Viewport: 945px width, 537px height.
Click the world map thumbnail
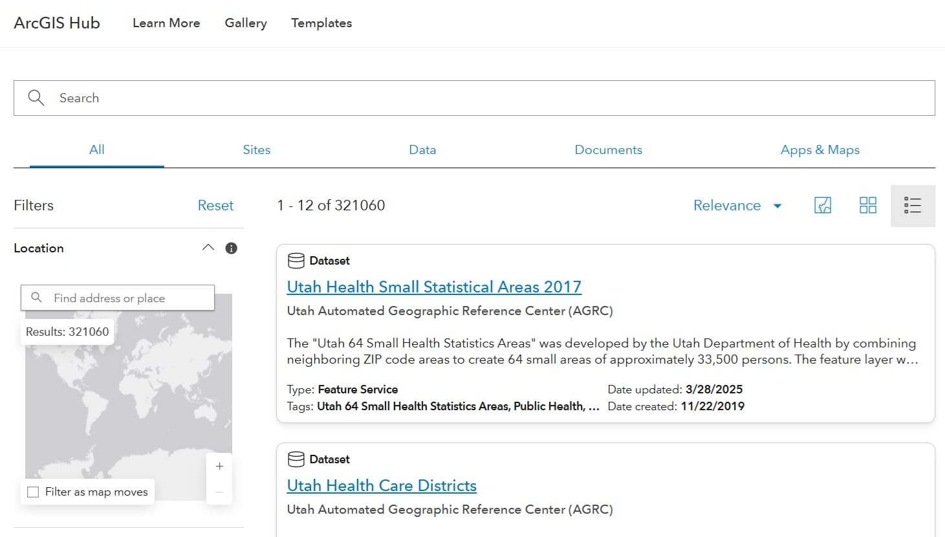click(129, 397)
